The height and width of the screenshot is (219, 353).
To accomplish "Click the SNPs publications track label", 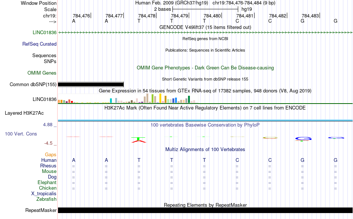I will pos(50,61).
